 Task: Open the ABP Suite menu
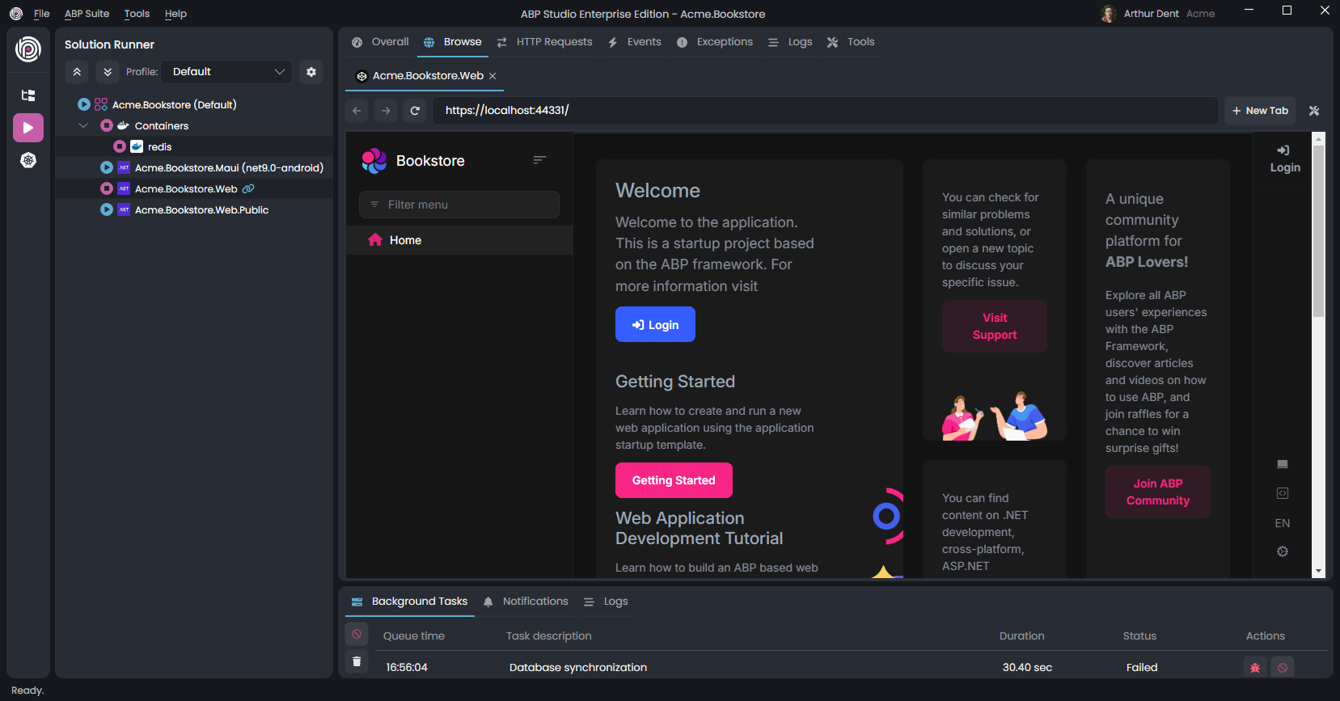point(87,14)
